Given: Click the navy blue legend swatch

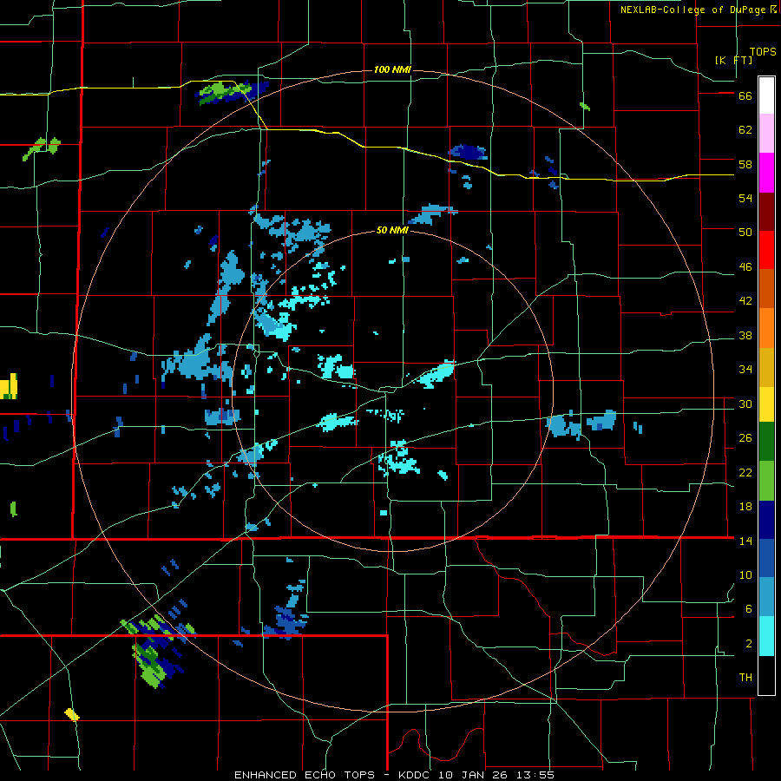Looking at the screenshot, I should coord(766,520).
